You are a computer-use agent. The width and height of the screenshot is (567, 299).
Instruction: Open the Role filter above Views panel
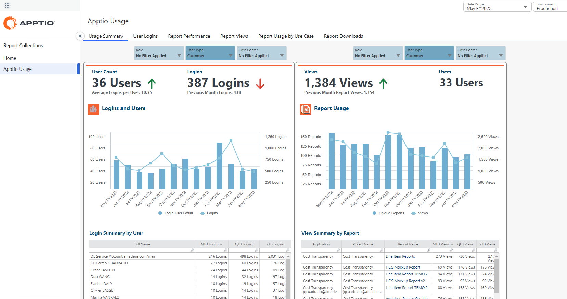pos(378,53)
